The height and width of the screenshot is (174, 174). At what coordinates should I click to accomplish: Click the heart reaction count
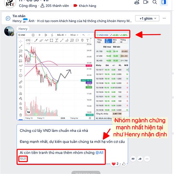115,164
